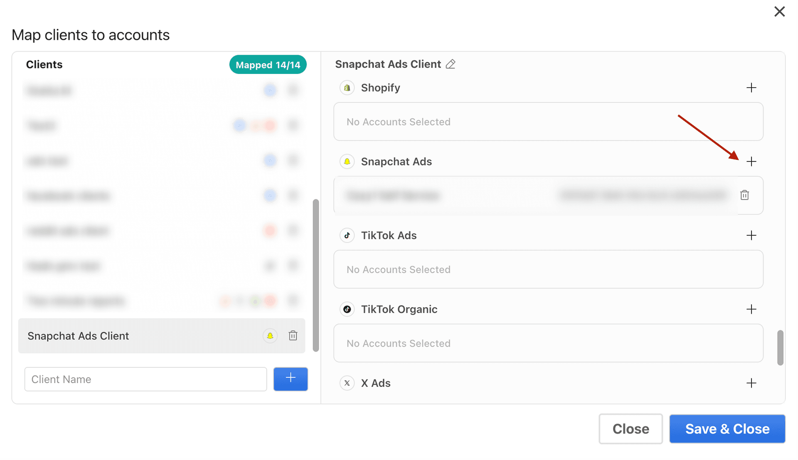Image resolution: width=798 pixels, height=460 pixels.
Task: Delete the mapped Snapchat Ads account
Action: pyautogui.click(x=744, y=195)
